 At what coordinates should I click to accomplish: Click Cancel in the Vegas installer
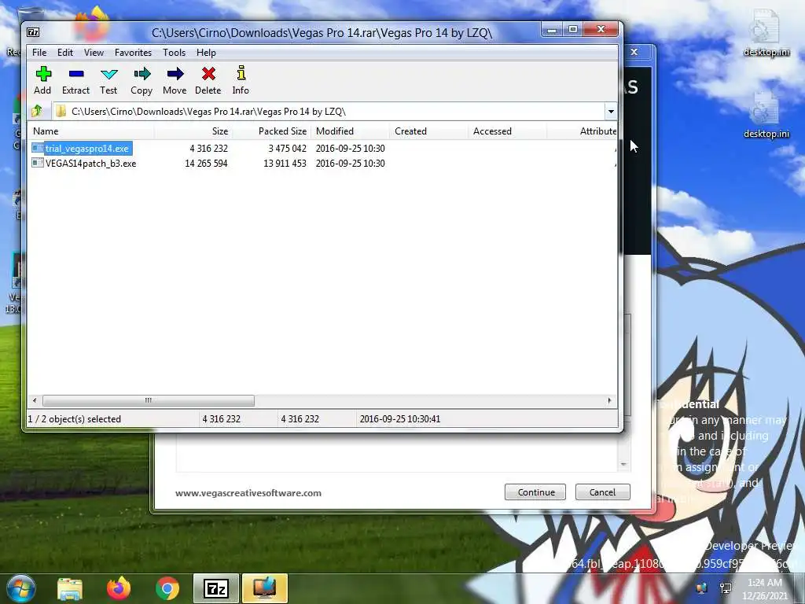602,492
